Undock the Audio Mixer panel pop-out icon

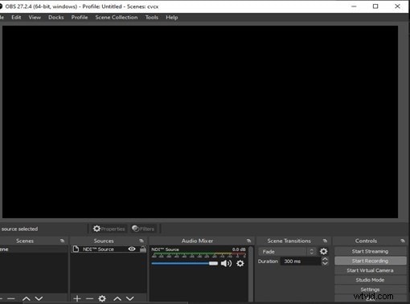(x=248, y=241)
